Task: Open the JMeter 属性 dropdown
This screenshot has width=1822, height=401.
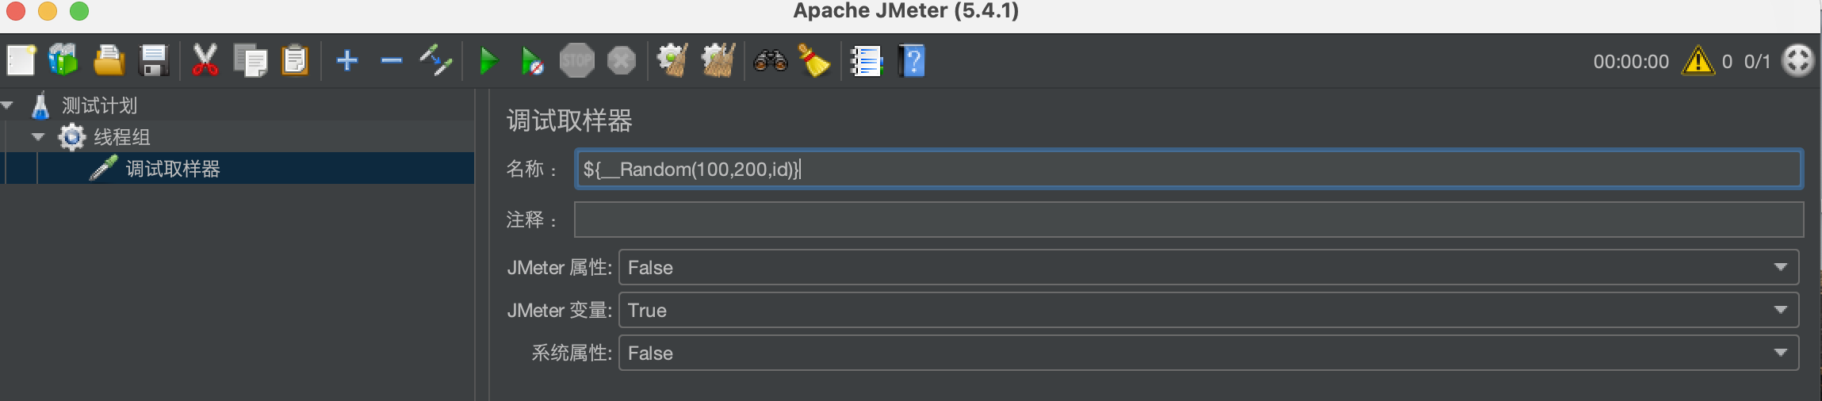Action: point(1208,268)
